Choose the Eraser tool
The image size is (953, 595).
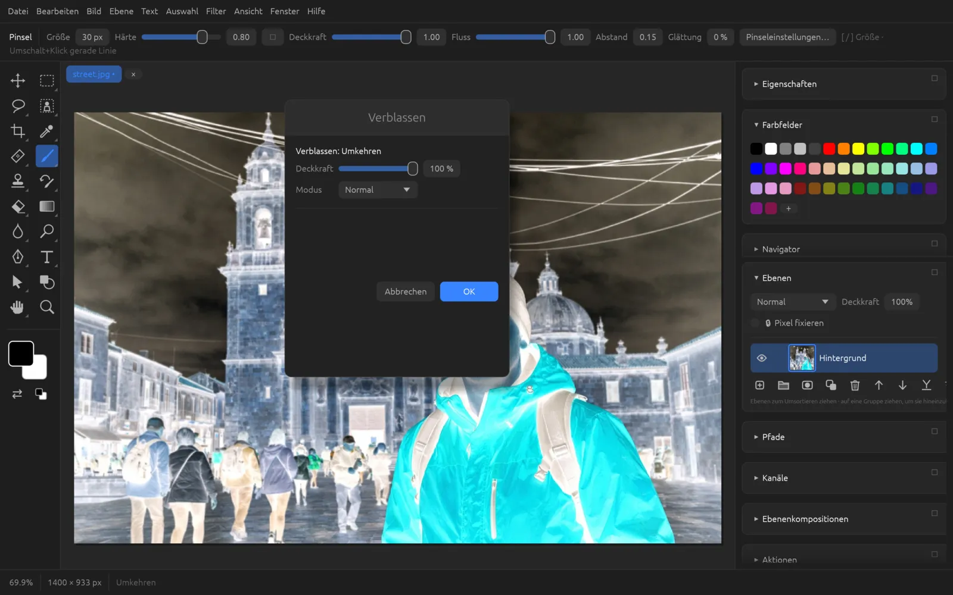tap(18, 206)
